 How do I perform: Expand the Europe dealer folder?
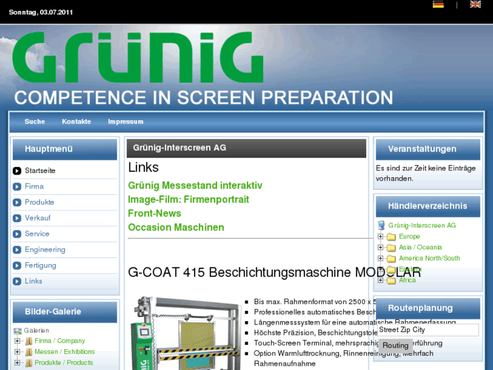380,236
